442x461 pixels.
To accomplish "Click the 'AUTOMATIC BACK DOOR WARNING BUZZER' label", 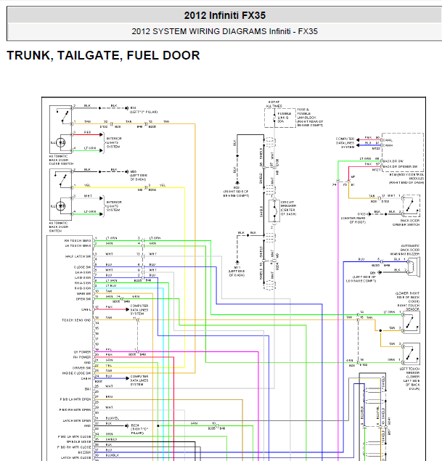I will tap(405, 250).
